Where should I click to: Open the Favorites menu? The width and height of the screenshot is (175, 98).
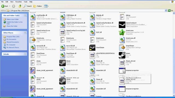19,2
